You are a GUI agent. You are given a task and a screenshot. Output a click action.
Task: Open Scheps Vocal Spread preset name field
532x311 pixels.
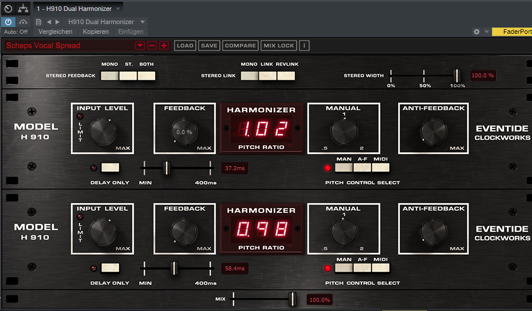(69, 45)
